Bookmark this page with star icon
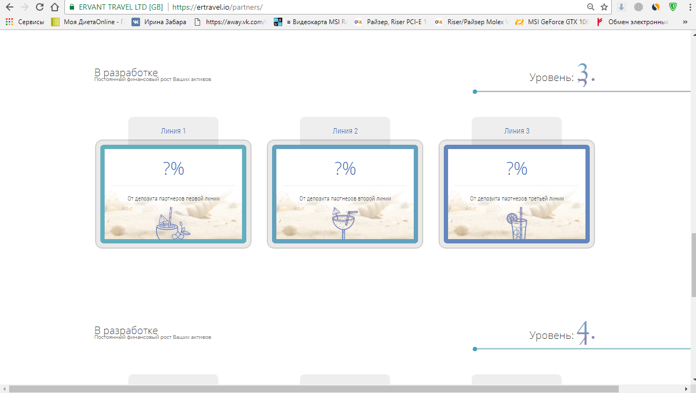The image size is (696, 393). pos(604,7)
